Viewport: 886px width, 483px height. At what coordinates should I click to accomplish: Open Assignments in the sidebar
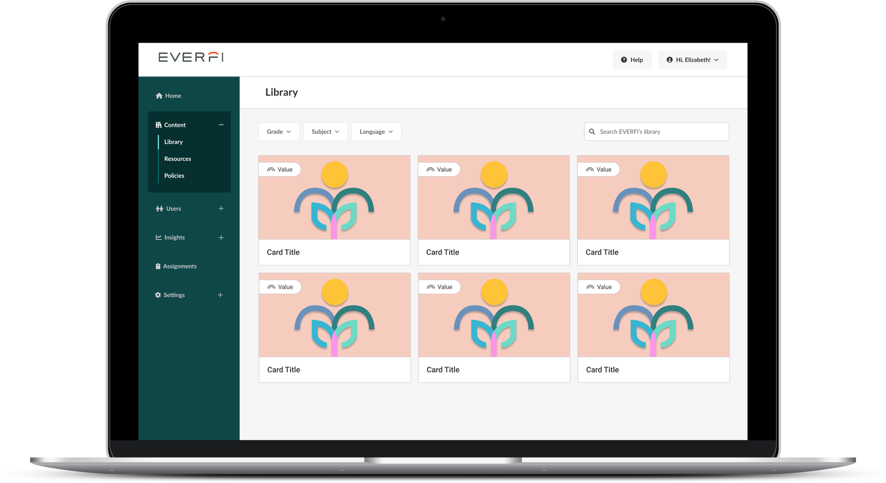(180, 266)
